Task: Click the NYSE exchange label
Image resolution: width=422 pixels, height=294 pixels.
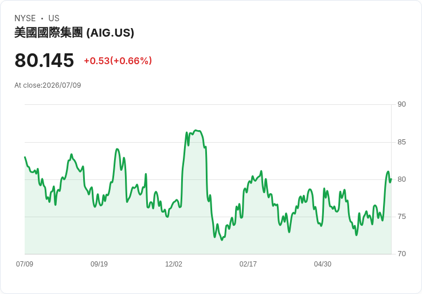Action: pos(25,18)
